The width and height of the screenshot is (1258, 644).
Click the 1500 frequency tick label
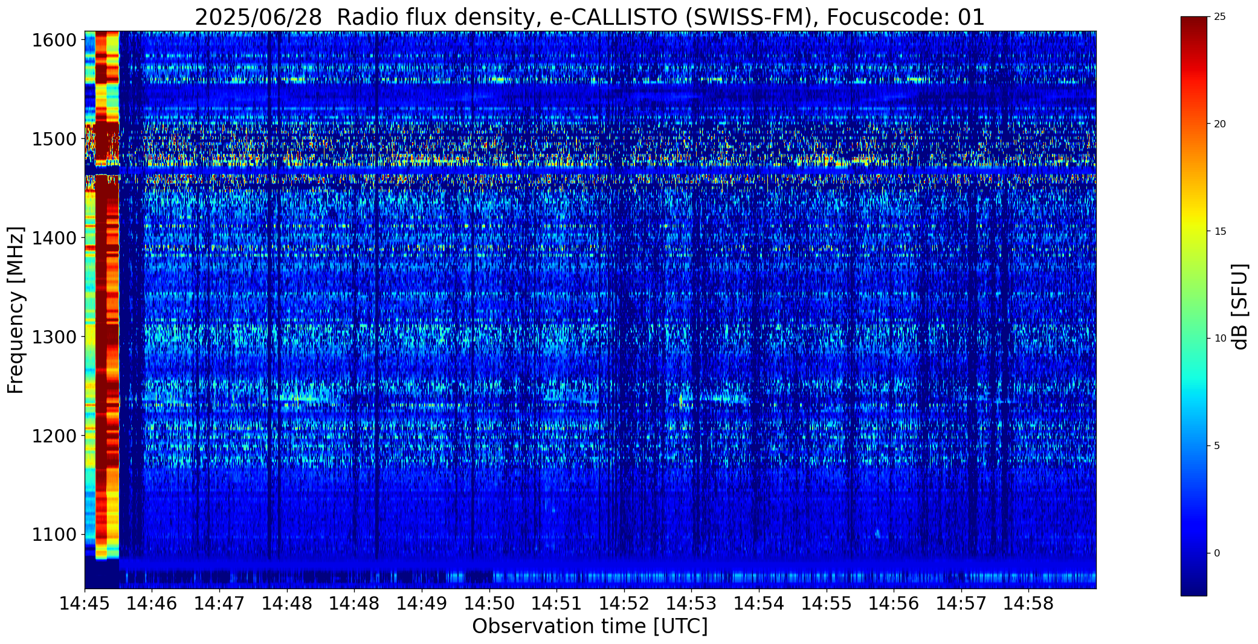tap(54, 139)
